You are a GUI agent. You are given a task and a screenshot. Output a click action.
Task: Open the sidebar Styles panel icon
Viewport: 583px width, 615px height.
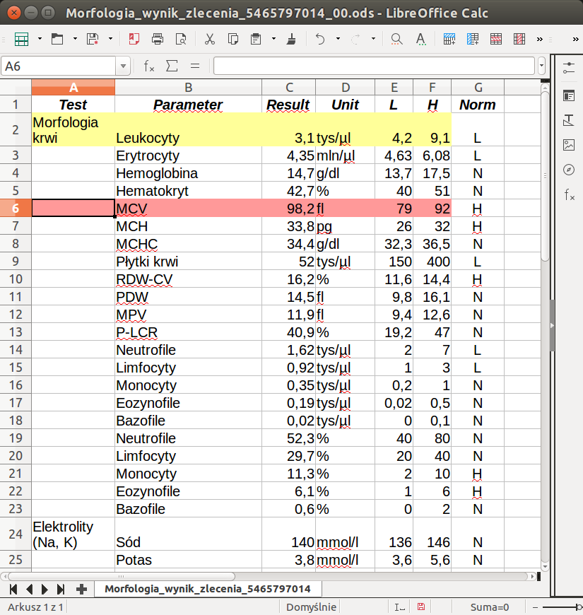point(568,120)
